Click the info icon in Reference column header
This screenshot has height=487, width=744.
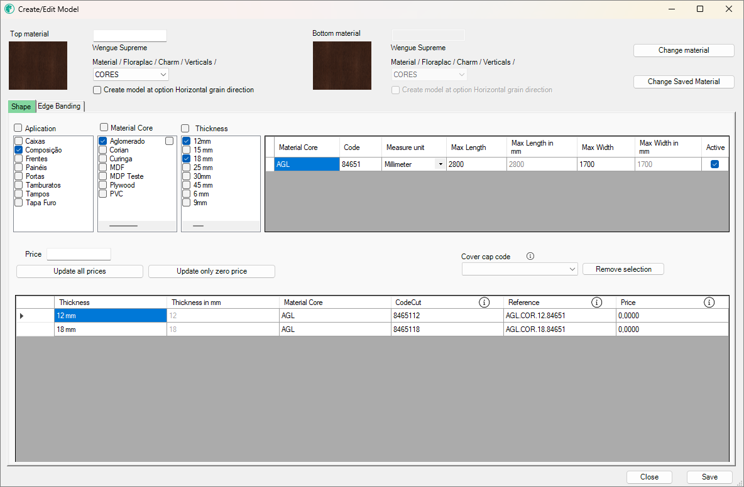[596, 302]
